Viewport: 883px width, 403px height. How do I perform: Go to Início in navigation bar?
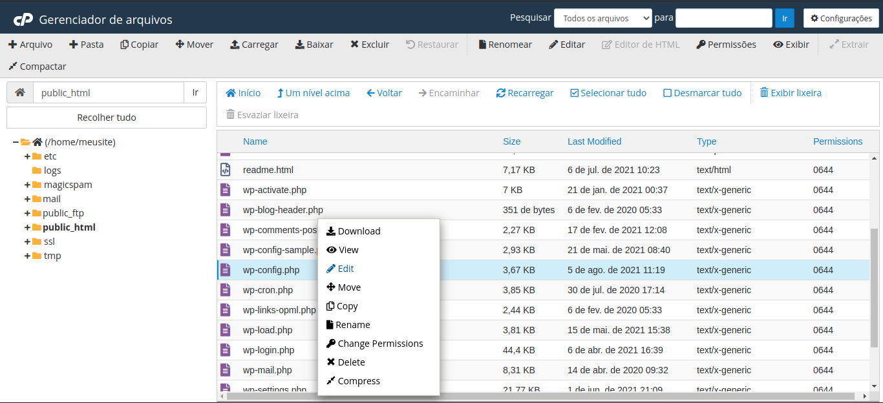coord(243,93)
